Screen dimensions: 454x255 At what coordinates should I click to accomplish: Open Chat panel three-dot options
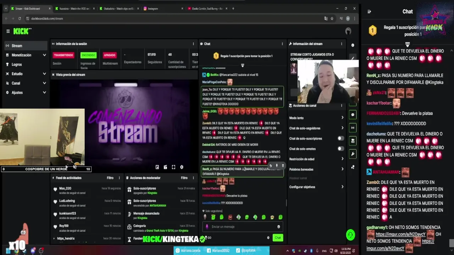point(282,44)
